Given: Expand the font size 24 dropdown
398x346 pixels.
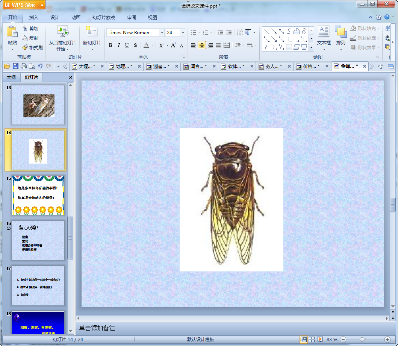Looking at the screenshot, I should pos(183,33).
